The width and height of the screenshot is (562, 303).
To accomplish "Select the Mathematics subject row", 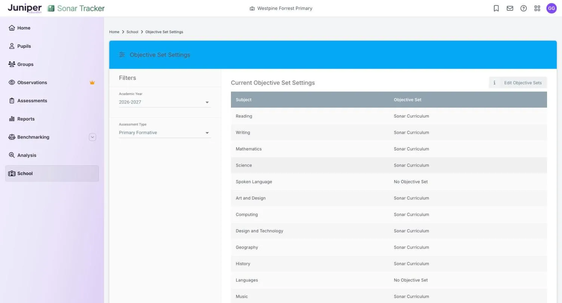I will 389,149.
